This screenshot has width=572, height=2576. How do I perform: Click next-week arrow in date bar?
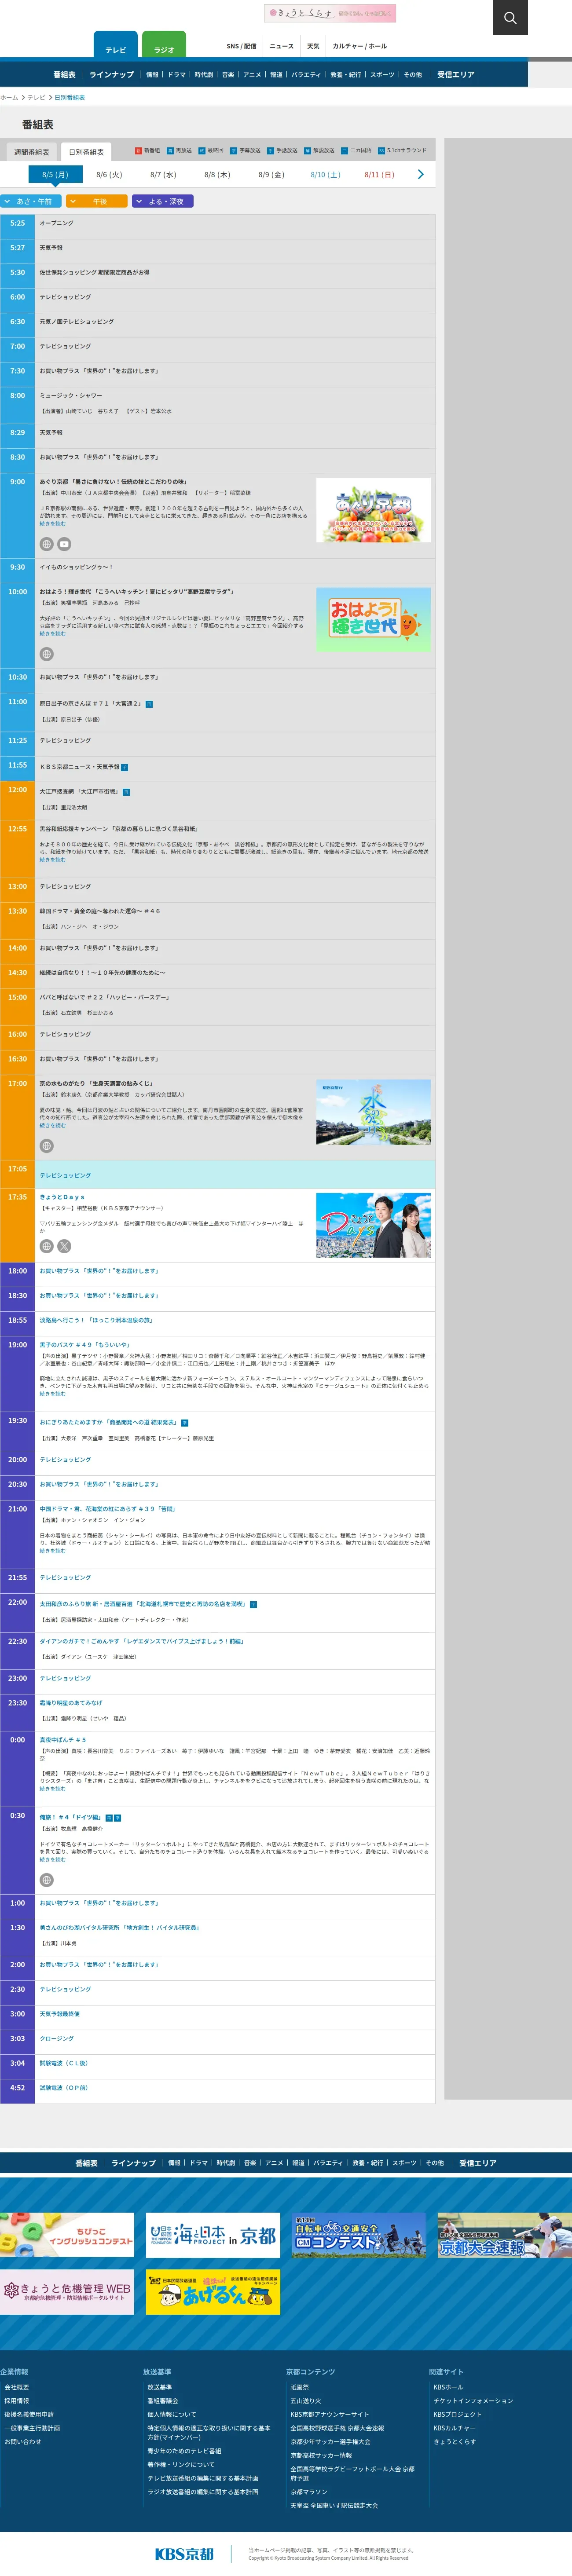point(420,174)
